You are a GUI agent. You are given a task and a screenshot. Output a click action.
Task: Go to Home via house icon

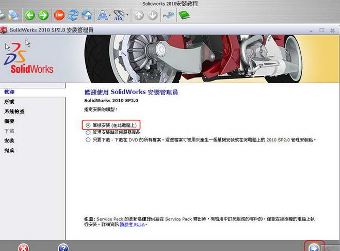(x=87, y=15)
